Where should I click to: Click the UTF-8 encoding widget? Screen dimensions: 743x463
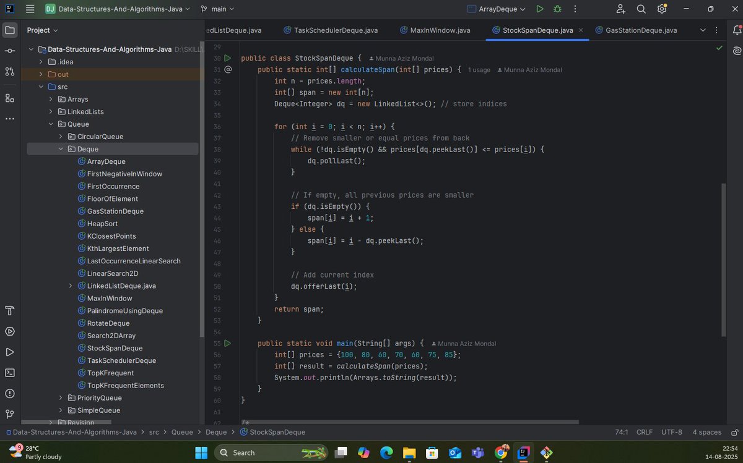click(x=672, y=432)
